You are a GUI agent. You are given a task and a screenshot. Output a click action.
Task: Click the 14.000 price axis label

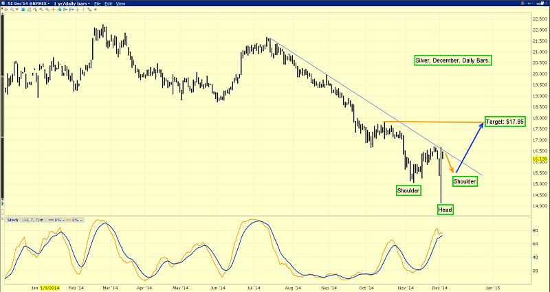coord(539,205)
